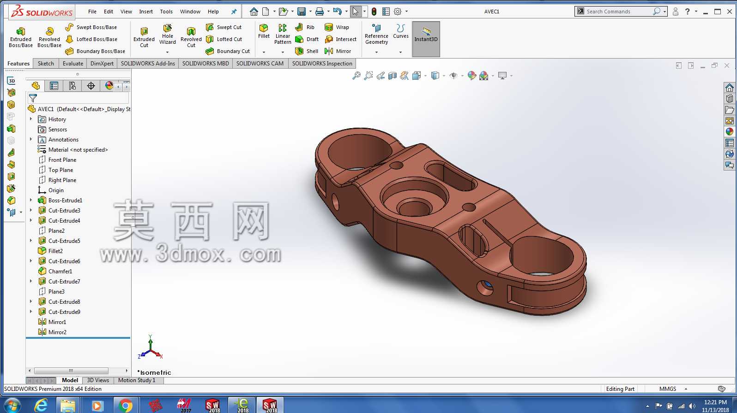Choose the Intersect tool
Screen dimensions: 737x413
[341, 39]
